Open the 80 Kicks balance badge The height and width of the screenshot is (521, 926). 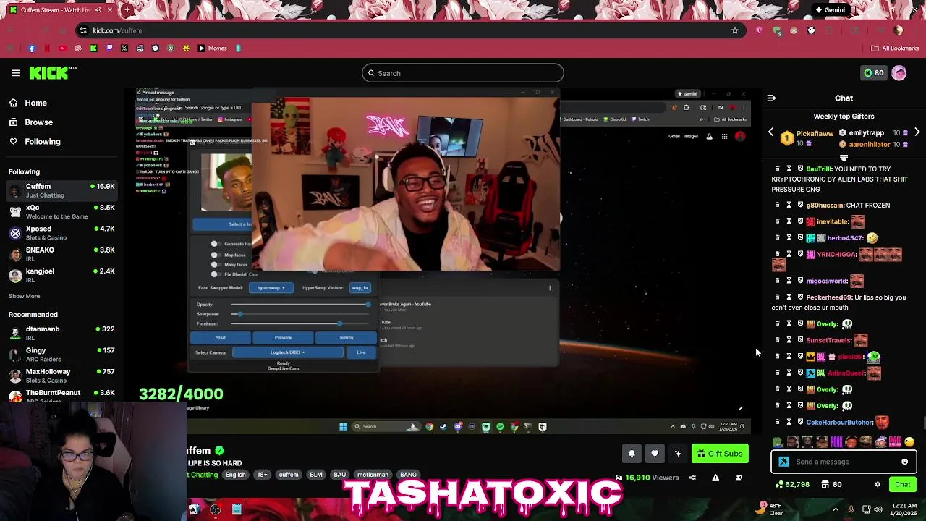coord(874,73)
